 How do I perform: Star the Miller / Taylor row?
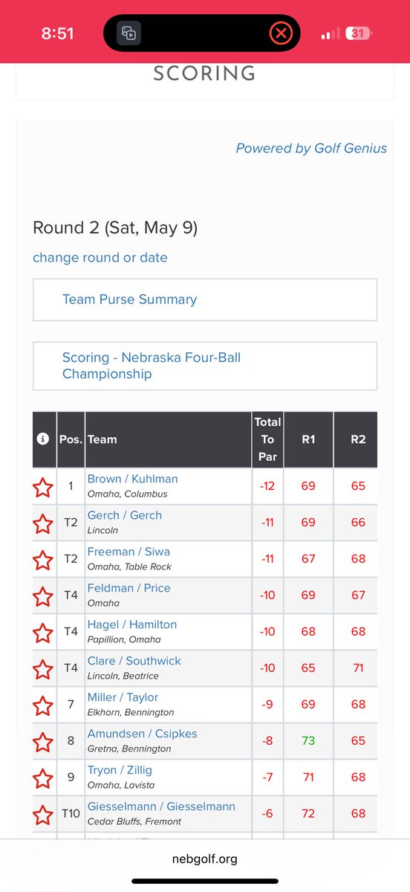43,706
